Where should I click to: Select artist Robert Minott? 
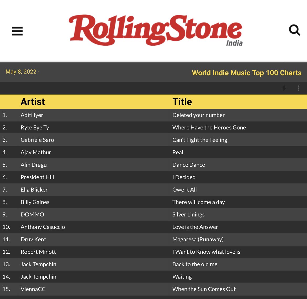tap(38, 252)
